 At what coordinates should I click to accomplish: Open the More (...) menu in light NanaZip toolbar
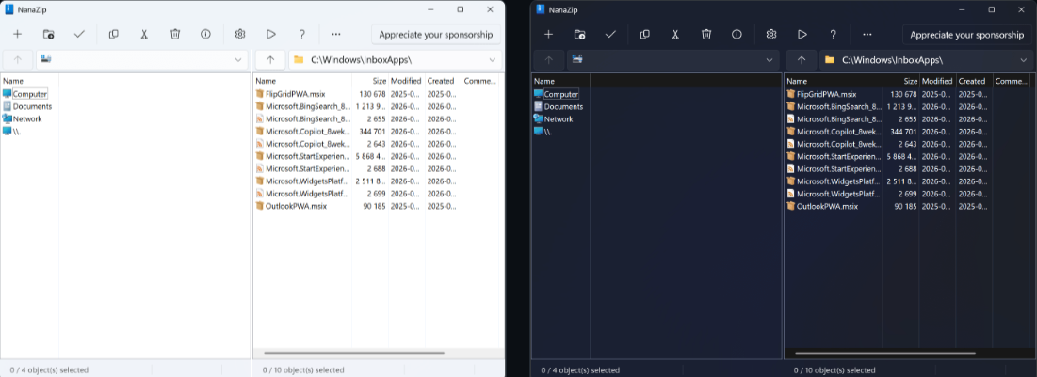pos(336,35)
